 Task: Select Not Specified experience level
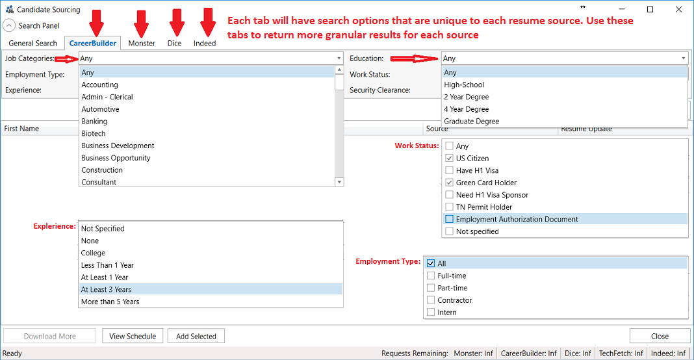(x=211, y=229)
